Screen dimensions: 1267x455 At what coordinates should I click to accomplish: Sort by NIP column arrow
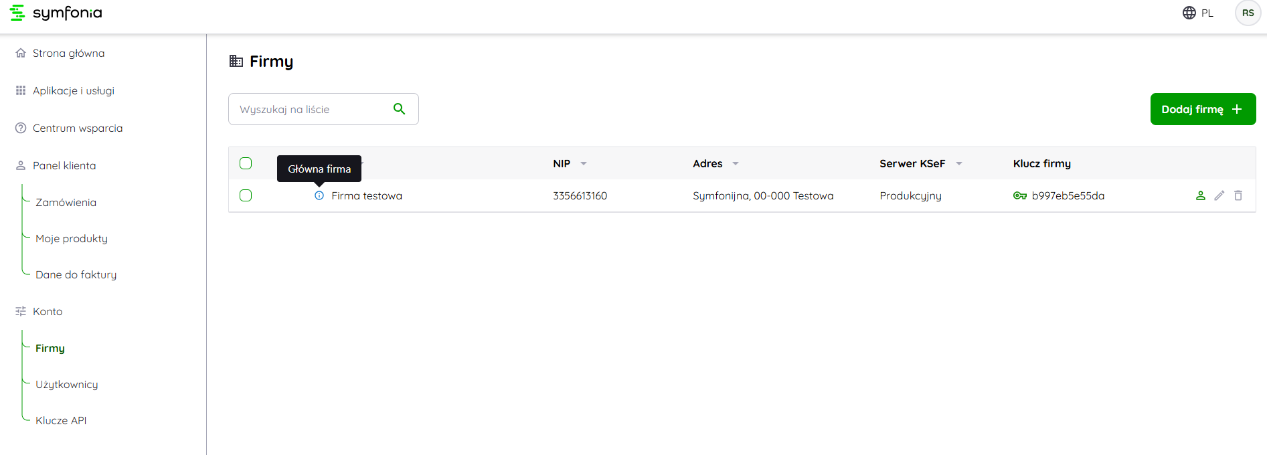coord(583,164)
